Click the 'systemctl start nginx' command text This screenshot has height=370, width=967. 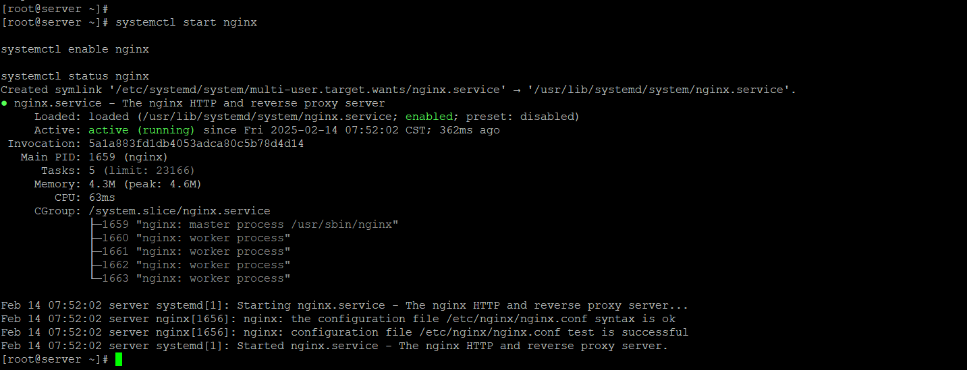pos(186,22)
